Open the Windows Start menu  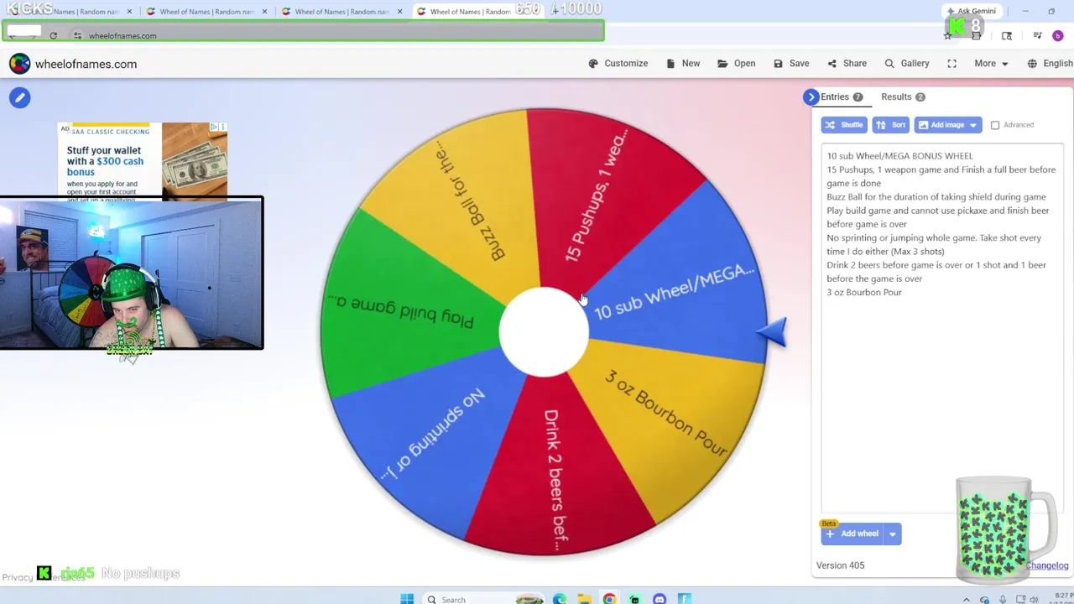coord(407,599)
